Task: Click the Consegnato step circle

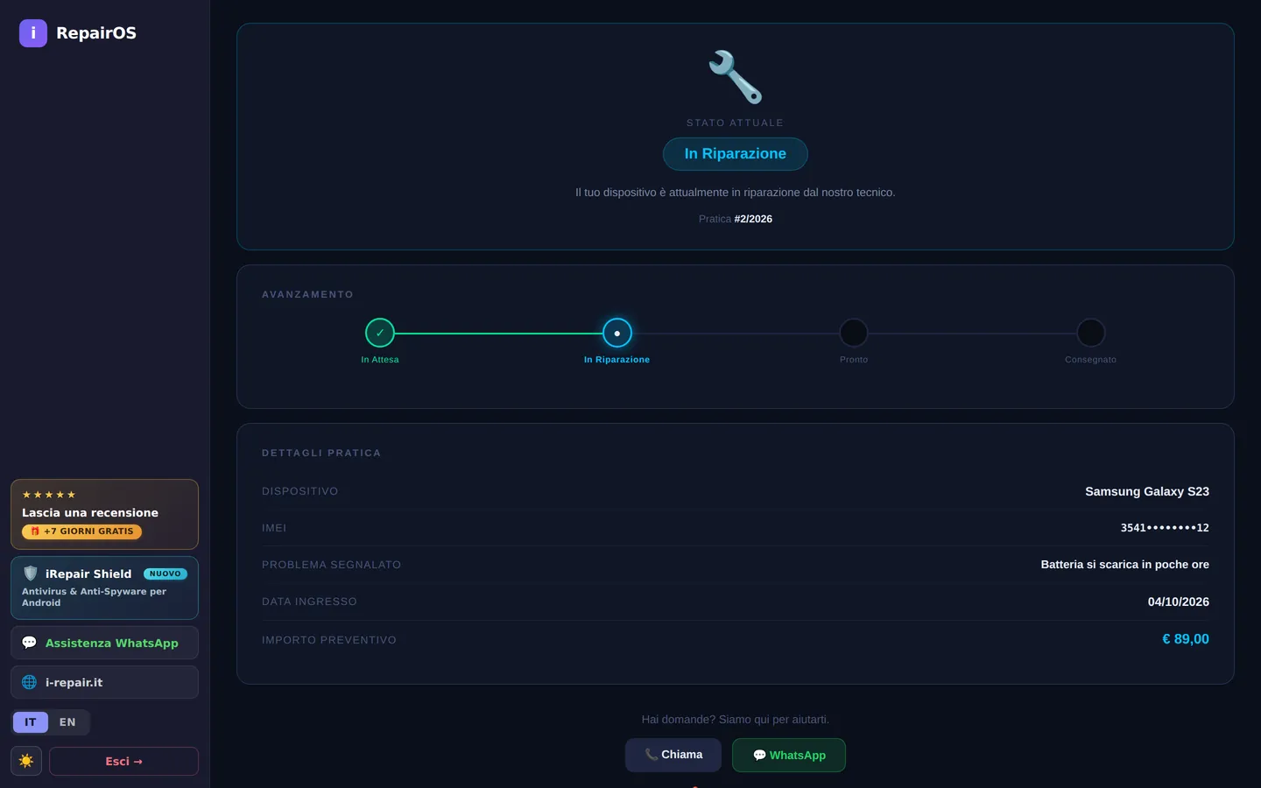Action: click(1090, 333)
